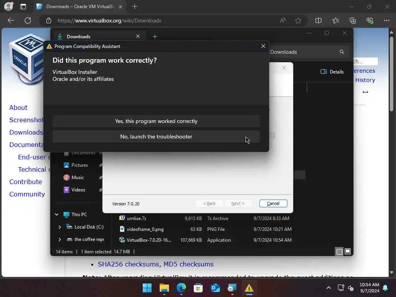The width and height of the screenshot is (396, 297).
Task: Expand Local Disk (C:) node
Action: [x=60, y=227]
